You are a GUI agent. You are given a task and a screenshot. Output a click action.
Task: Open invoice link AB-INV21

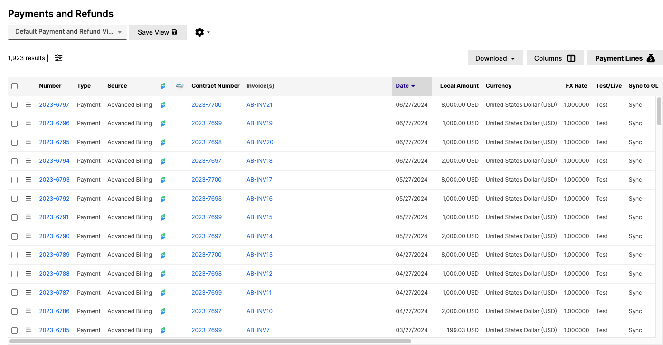pos(259,104)
